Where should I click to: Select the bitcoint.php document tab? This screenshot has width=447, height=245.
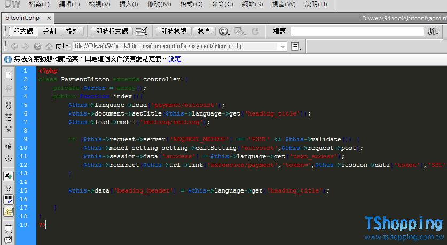click(22, 18)
